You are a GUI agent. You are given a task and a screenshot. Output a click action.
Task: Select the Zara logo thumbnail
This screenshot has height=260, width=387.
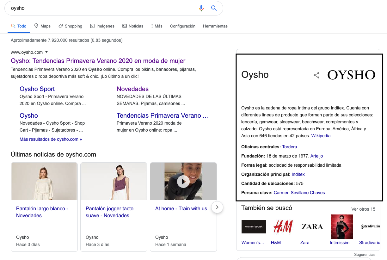point(312,226)
